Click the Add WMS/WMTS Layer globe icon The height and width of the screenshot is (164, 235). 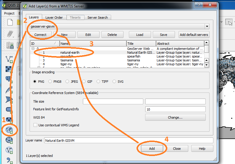click(9, 130)
